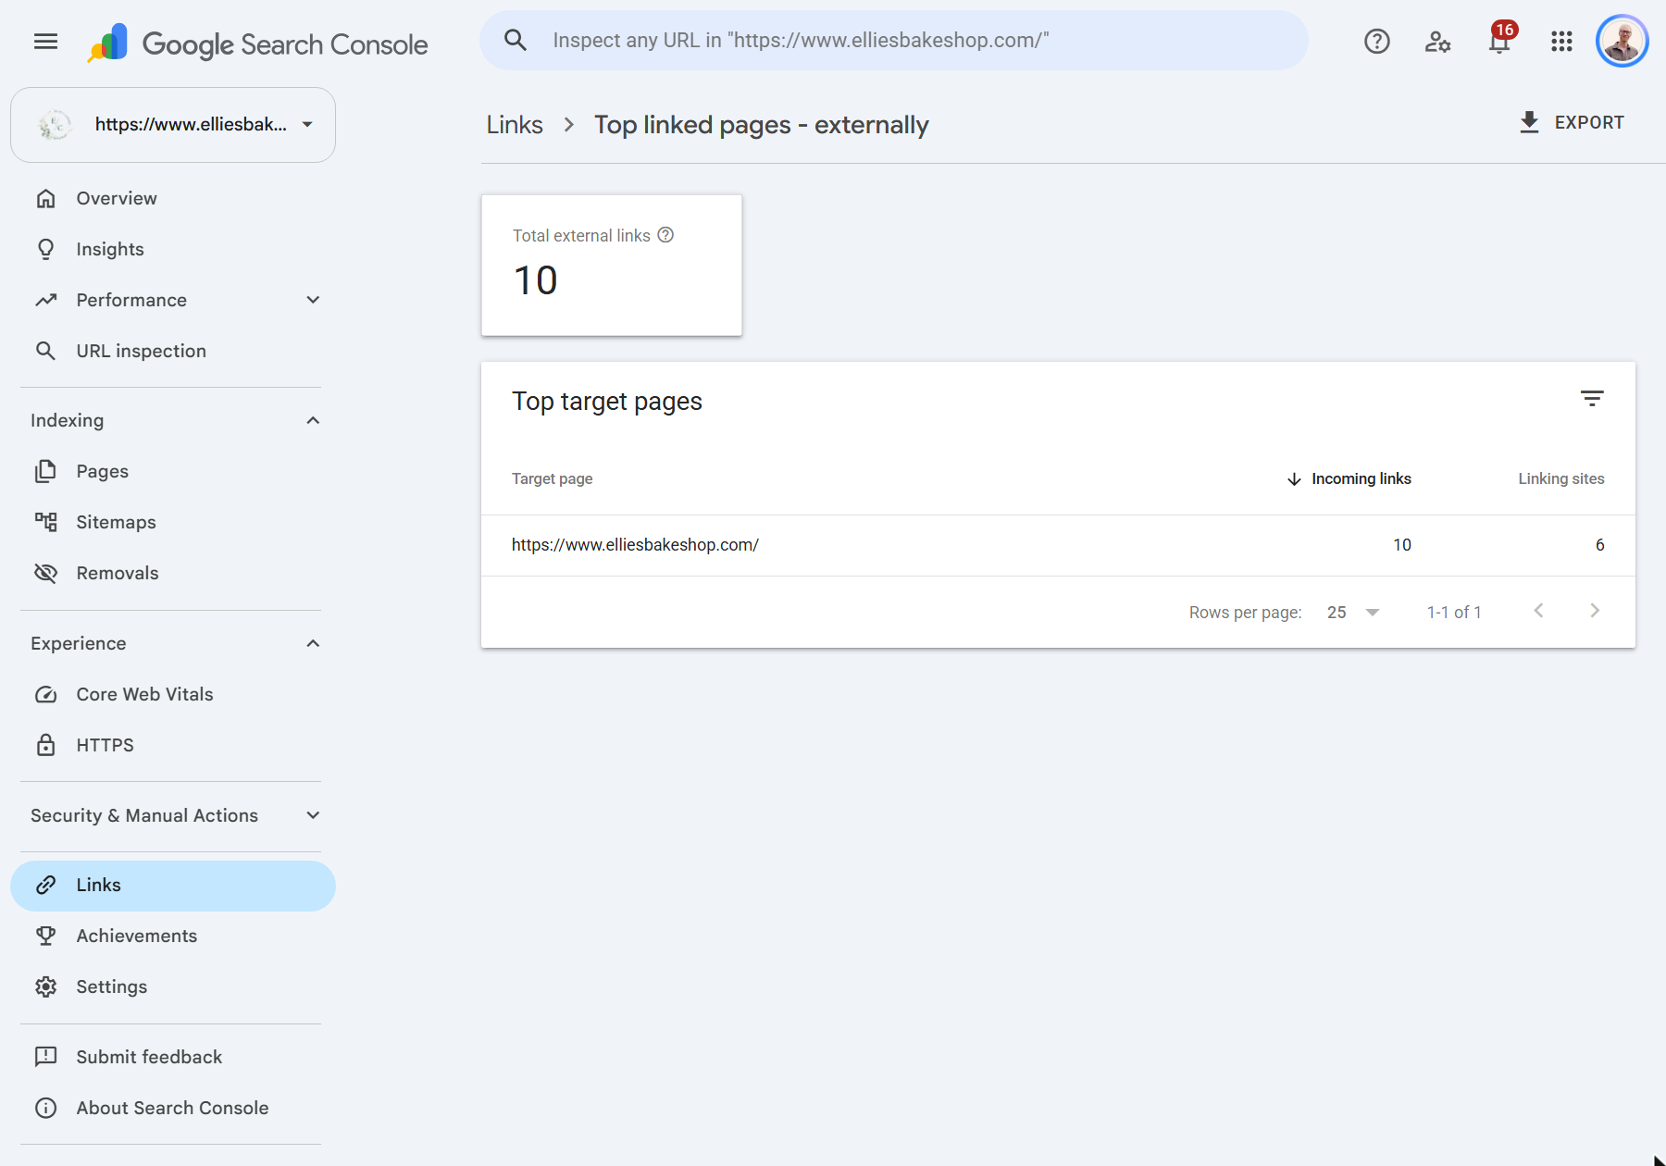Sort by Incoming links column
Image resolution: width=1666 pixels, height=1166 pixels.
[x=1349, y=478]
